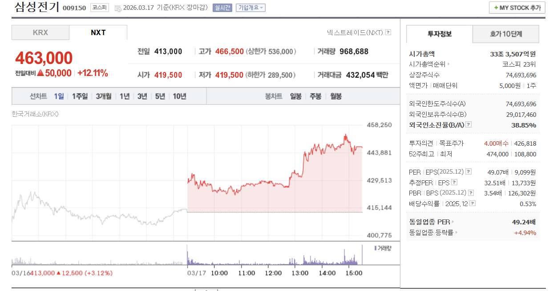Click the 외국인소진율(B/A) help icon
The width and height of the screenshot is (553, 291).
tap(468, 124)
